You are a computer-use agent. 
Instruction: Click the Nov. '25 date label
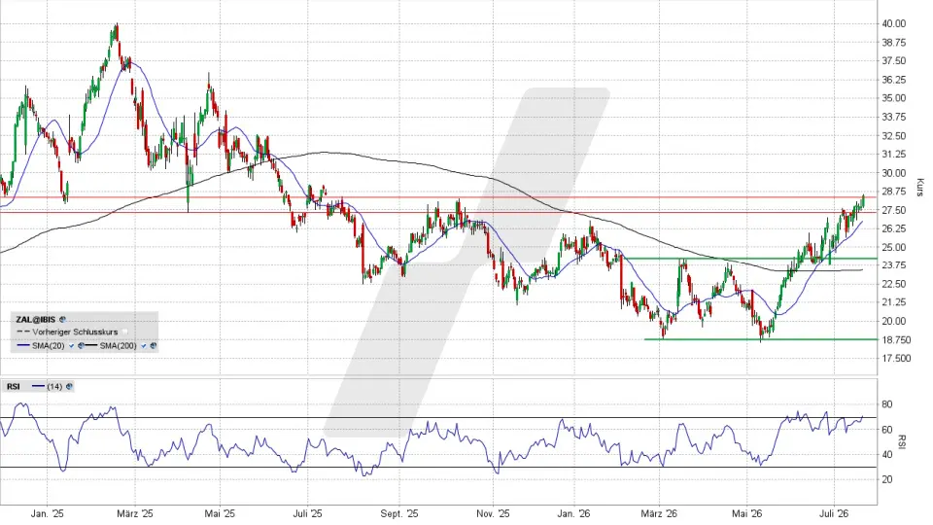(494, 513)
